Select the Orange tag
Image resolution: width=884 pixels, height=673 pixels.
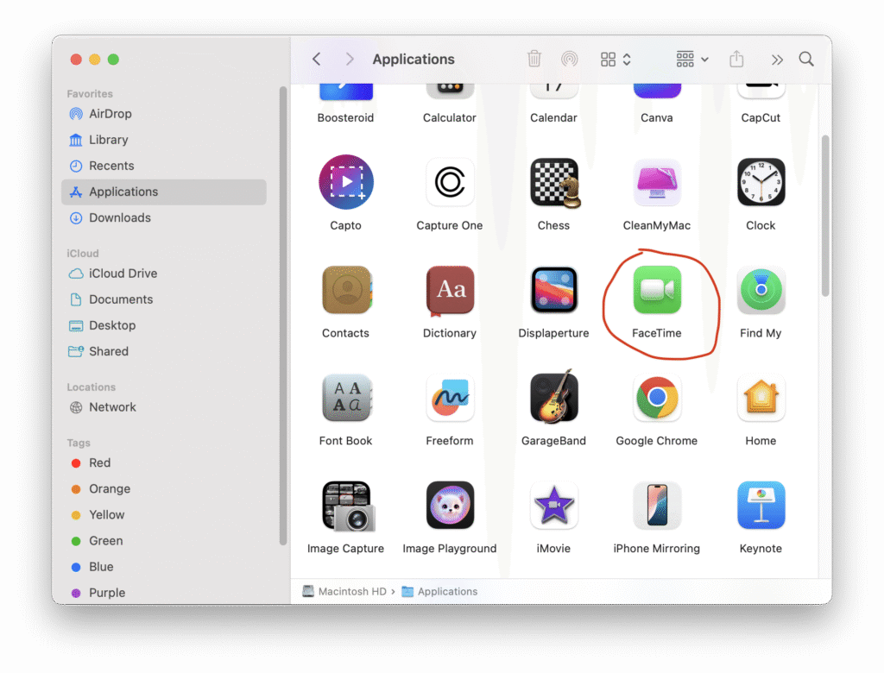163,488
